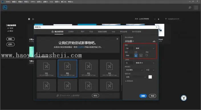Click the clock icon on recent tab

click(52, 32)
